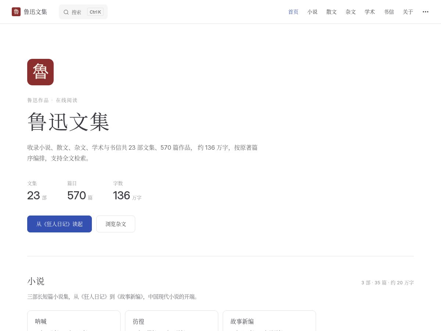The height and width of the screenshot is (331, 441).
Task: Open the three-dot more menu
Action: tap(426, 12)
